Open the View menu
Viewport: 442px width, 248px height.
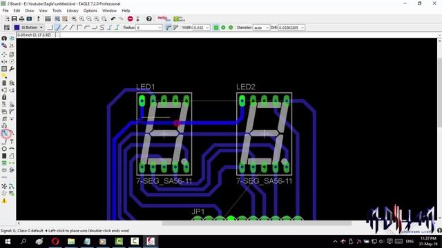(x=43, y=11)
